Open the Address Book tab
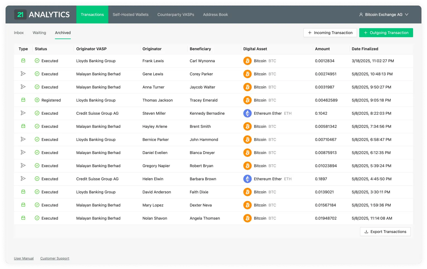Image resolution: width=427 pixels, height=269 pixels. point(215,15)
